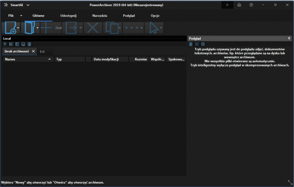Sort by the Typ column header

coord(70,59)
